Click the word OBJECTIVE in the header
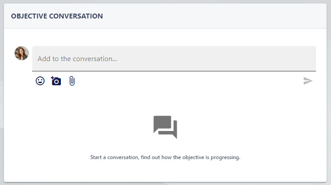 [x=29, y=16]
